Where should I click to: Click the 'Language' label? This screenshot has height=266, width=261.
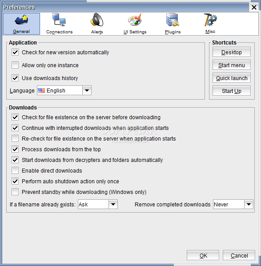(22, 91)
